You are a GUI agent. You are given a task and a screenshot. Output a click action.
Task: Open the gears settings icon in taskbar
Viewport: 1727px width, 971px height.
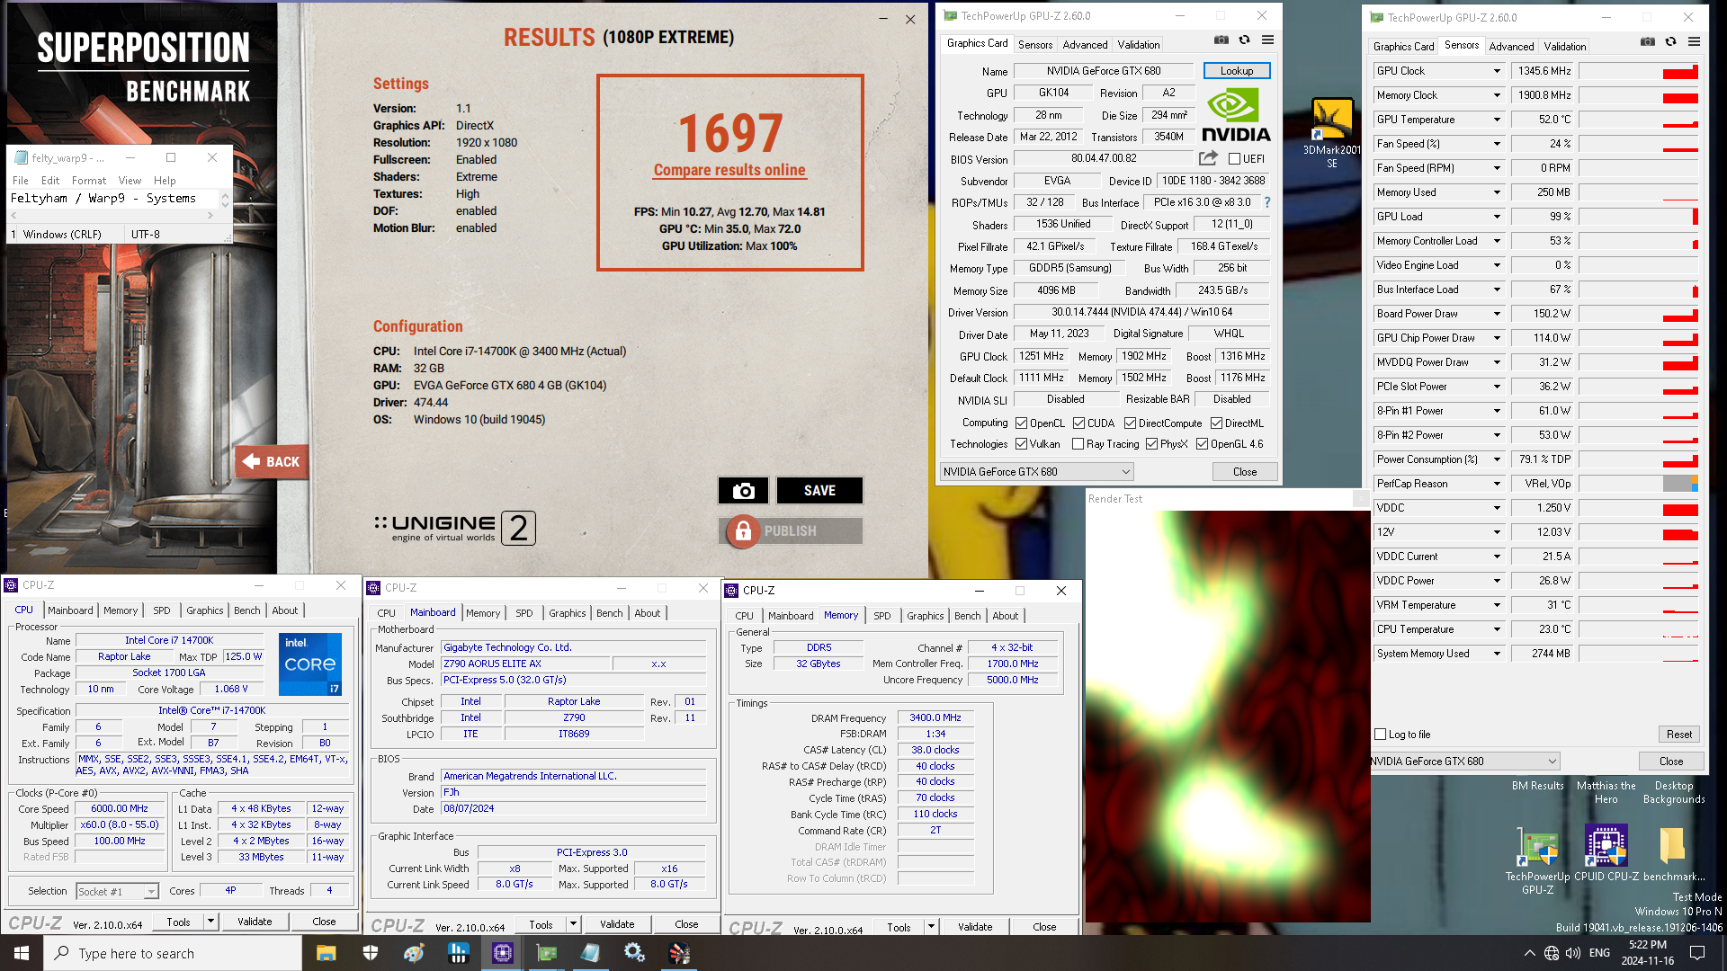pyautogui.click(x=634, y=953)
